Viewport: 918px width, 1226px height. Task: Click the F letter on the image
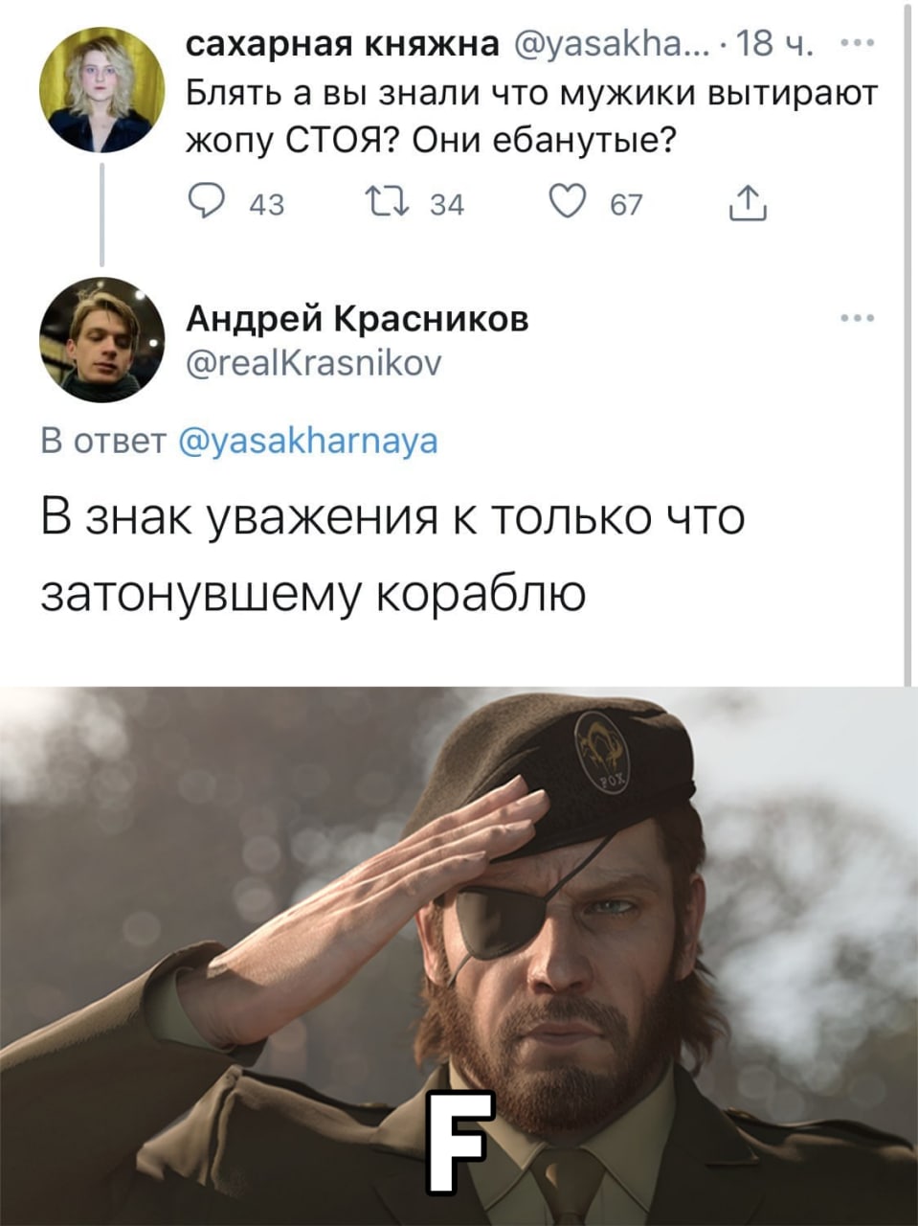[x=459, y=1143]
